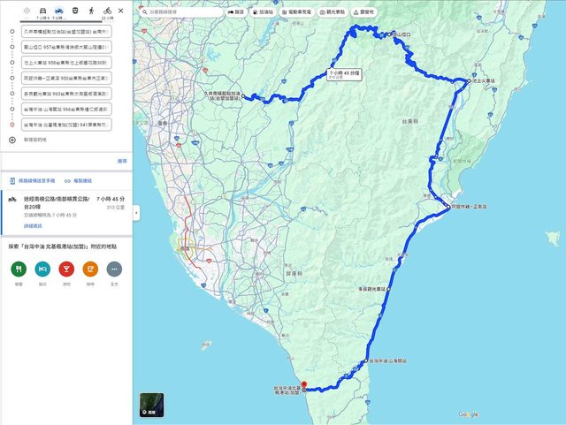Open nearby restaurants (餐廳) icon
The height and width of the screenshot is (425, 566).
point(18,269)
